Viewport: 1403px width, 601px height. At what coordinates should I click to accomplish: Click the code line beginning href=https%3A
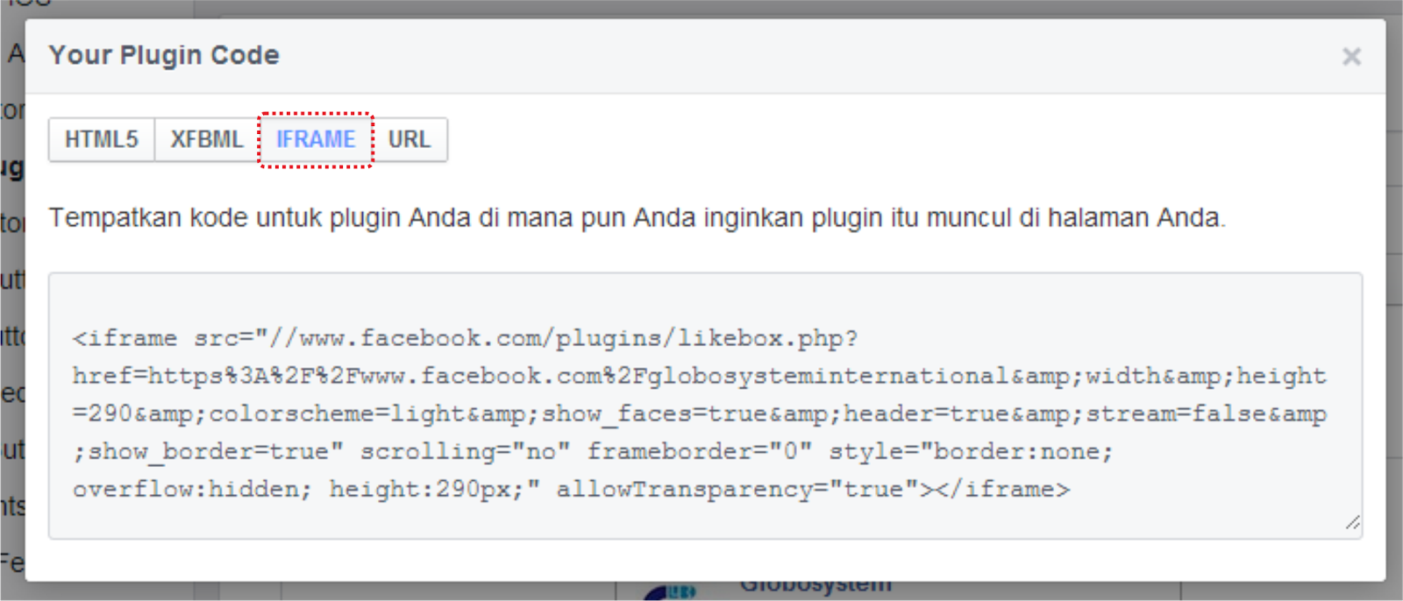700,376
